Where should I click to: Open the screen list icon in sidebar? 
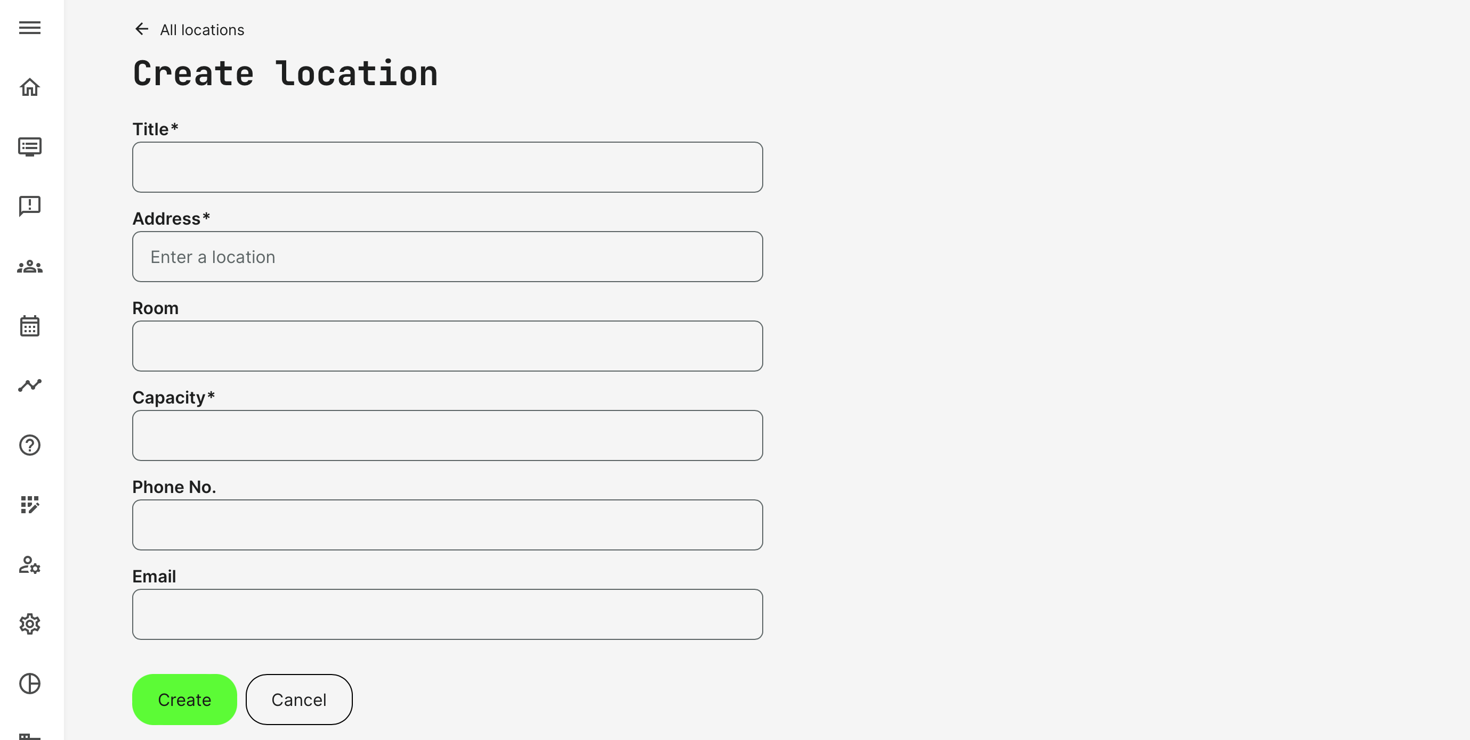30,146
